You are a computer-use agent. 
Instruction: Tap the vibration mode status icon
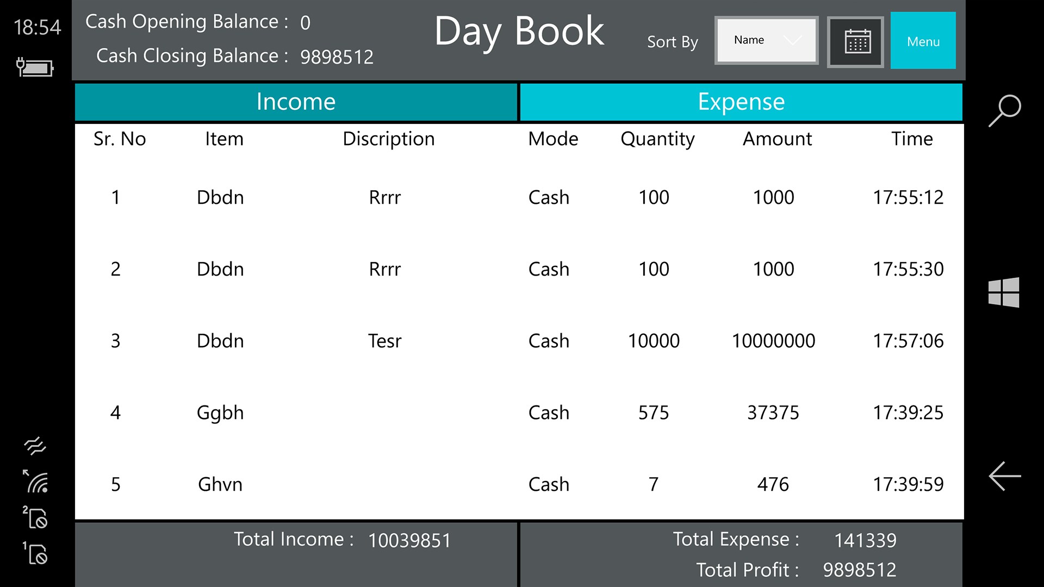tap(35, 446)
